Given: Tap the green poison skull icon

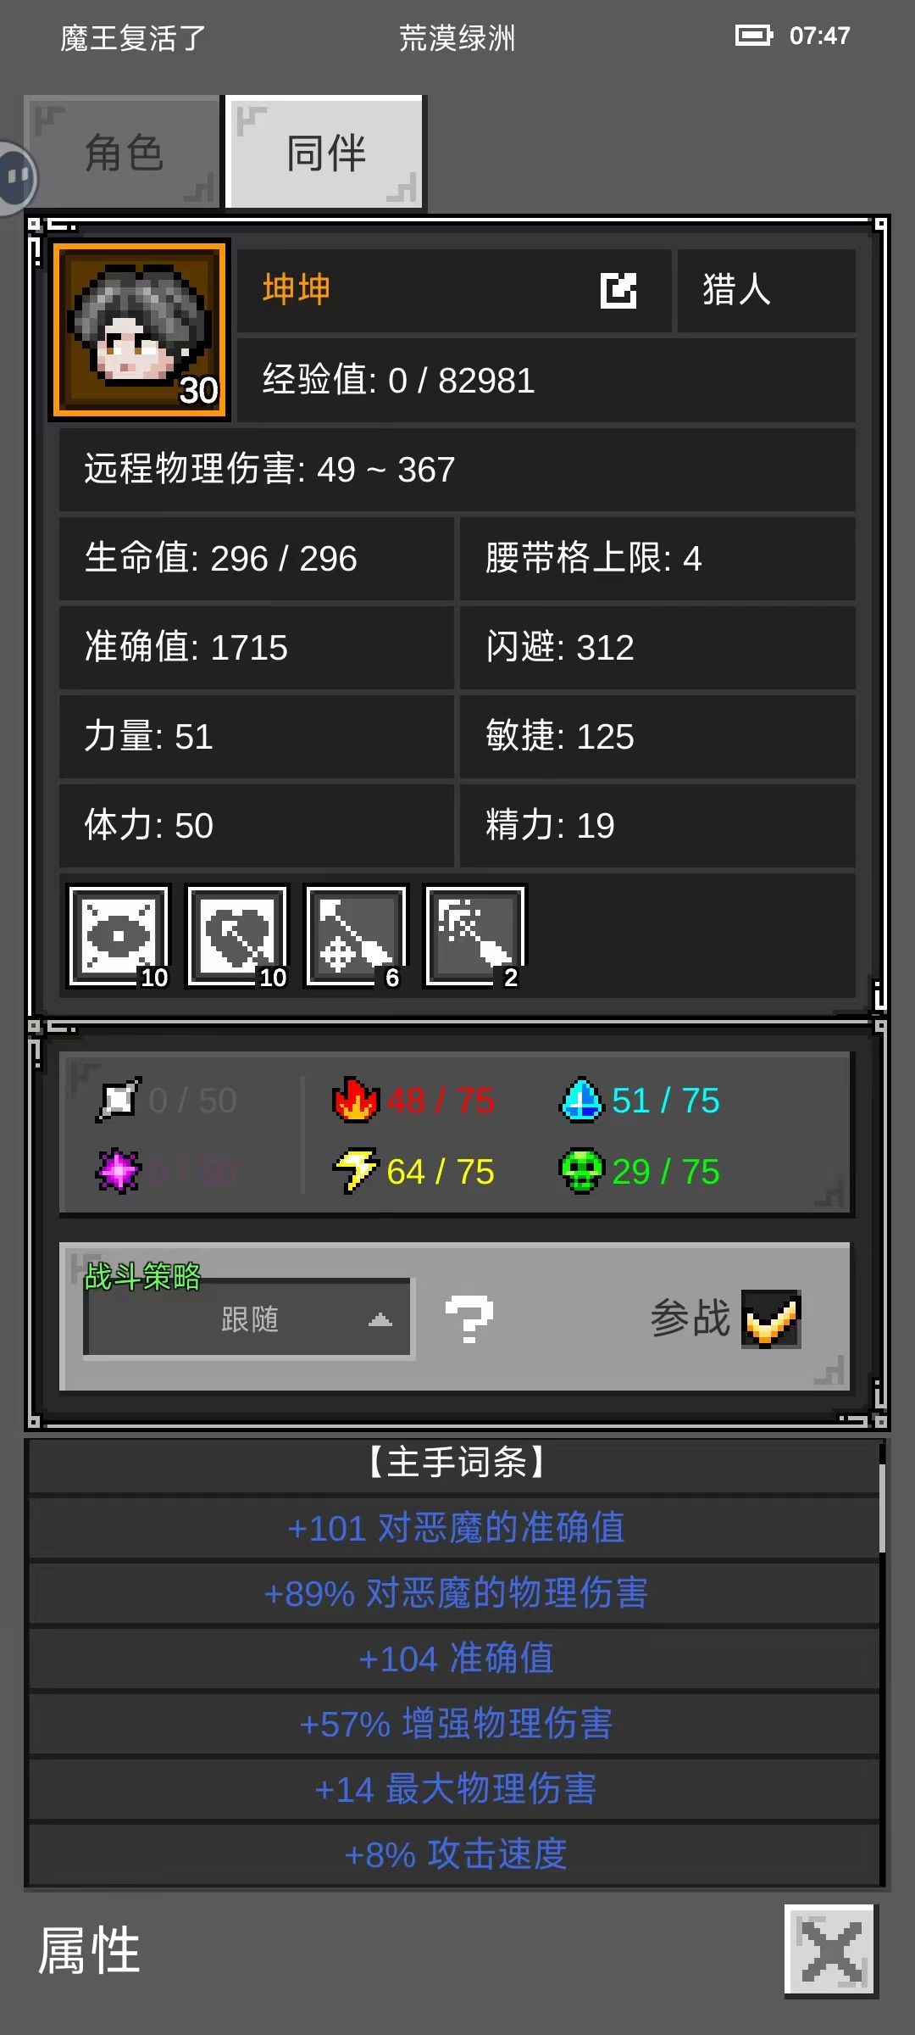Looking at the screenshot, I should (581, 1171).
